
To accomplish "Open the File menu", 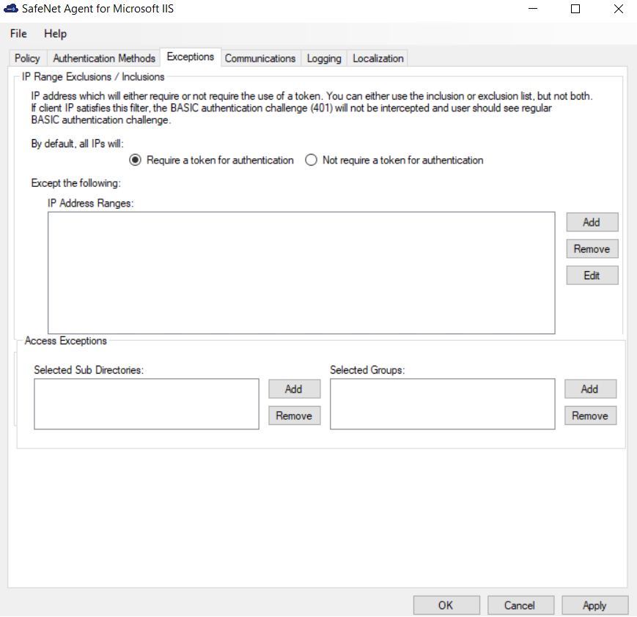I will pos(18,34).
